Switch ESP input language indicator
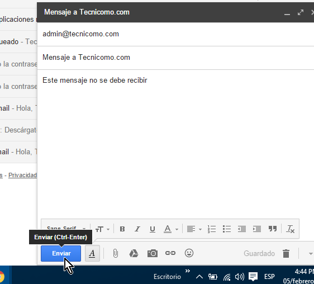Screen dimensions: 314x284 coord(269,277)
